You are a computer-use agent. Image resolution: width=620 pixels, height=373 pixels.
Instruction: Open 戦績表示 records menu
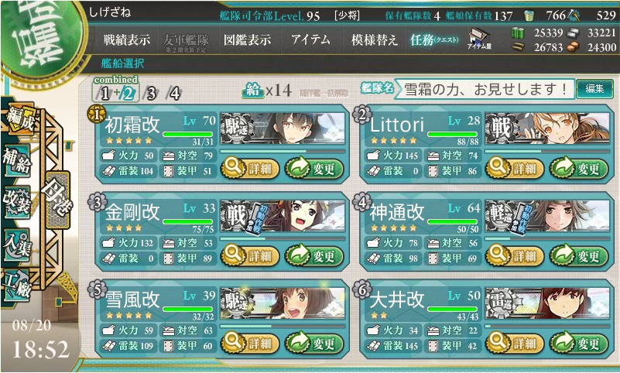point(126,39)
